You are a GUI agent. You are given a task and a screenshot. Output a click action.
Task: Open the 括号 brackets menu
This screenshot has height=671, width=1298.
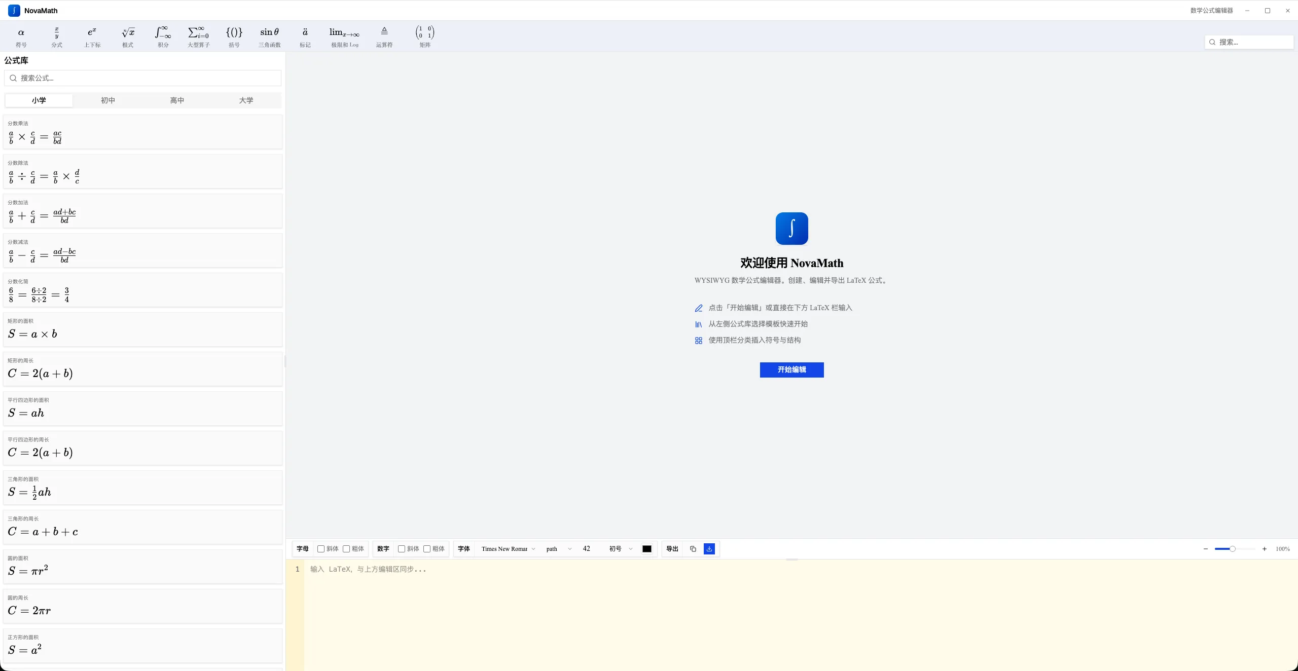click(234, 37)
